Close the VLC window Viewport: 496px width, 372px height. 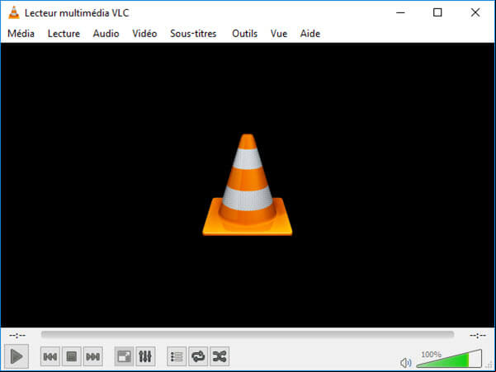[475, 12]
